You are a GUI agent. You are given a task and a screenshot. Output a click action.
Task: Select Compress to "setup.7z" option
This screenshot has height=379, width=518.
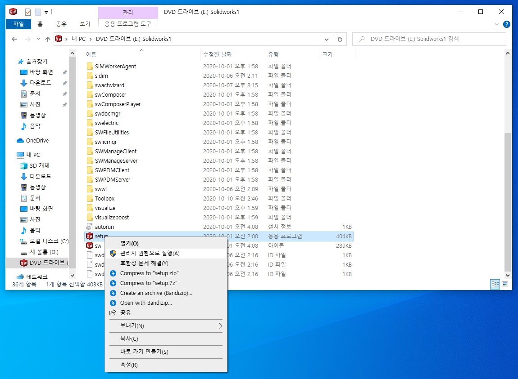click(166, 283)
